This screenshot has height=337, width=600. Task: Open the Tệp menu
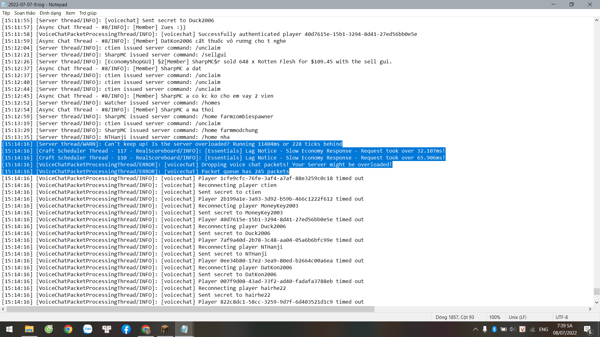tap(6, 13)
